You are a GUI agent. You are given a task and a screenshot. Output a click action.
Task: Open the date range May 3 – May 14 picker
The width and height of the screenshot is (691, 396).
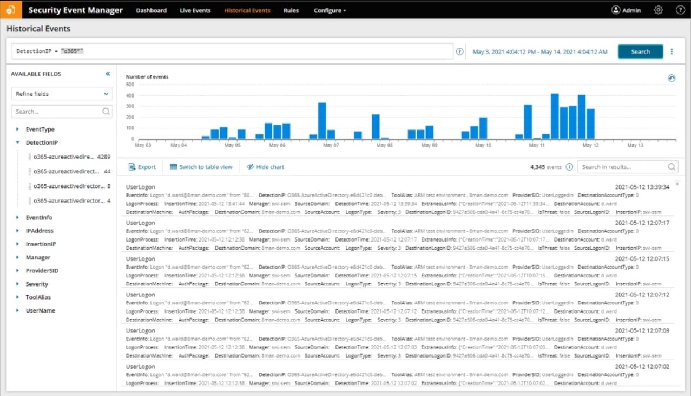click(540, 52)
